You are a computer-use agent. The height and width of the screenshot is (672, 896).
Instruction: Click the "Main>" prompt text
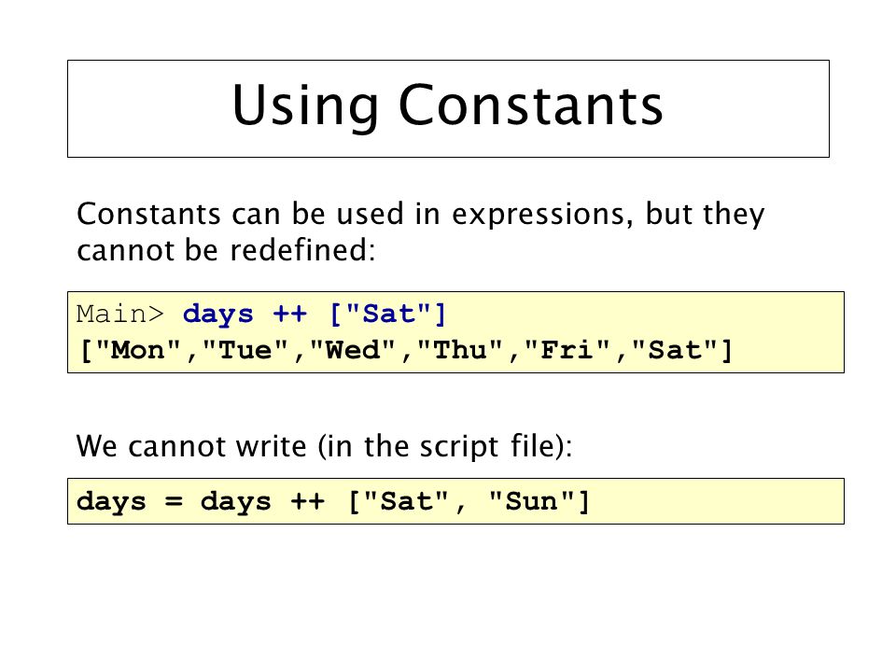coord(120,315)
